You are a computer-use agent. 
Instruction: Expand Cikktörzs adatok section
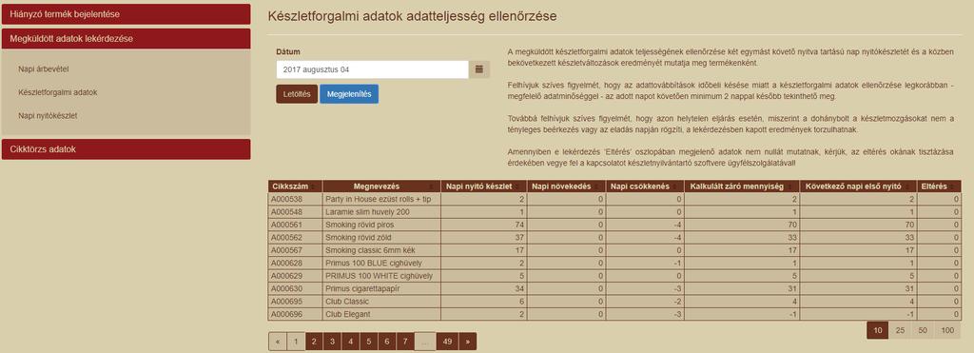coord(127,149)
